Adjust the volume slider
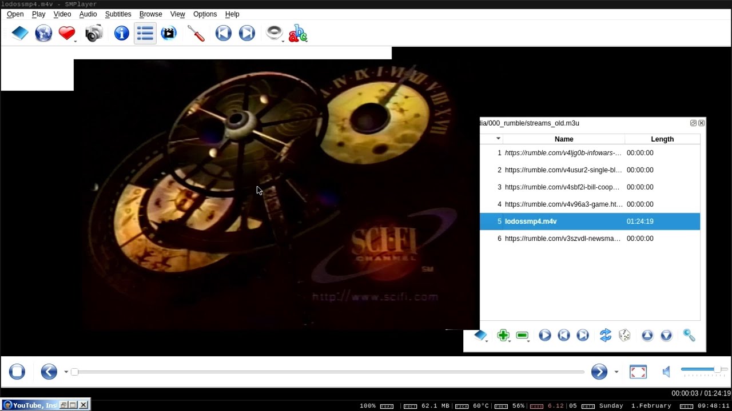Screen dimensions: 732x411 pos(704,370)
